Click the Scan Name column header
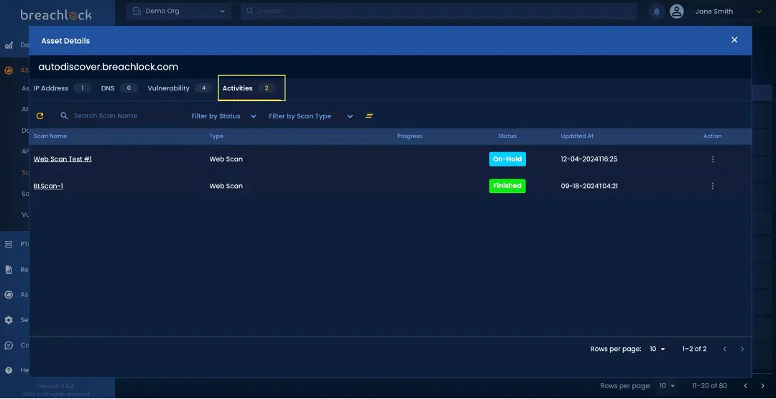 (50, 136)
